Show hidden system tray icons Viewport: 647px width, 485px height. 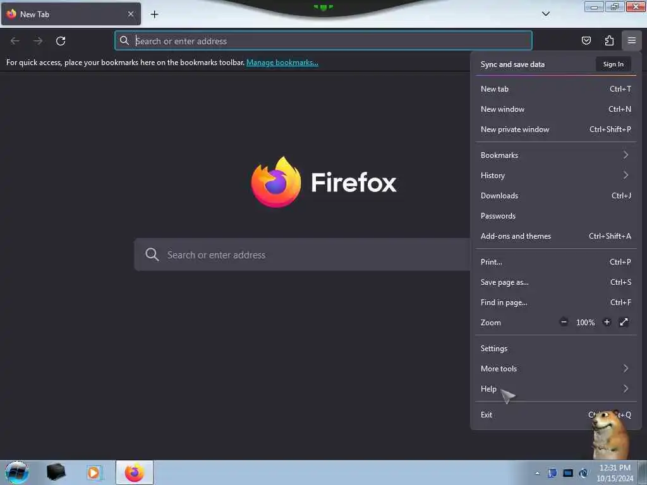coord(537,473)
